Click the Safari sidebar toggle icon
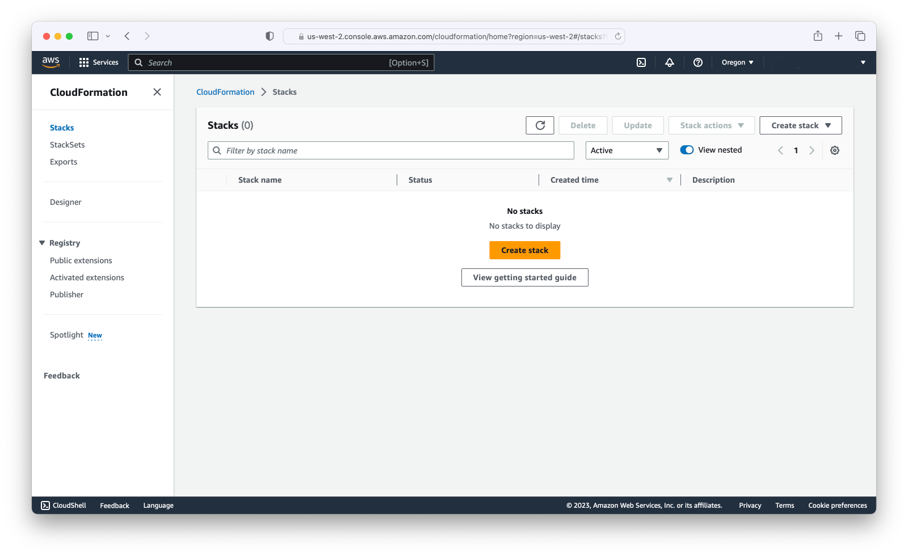 [x=93, y=36]
